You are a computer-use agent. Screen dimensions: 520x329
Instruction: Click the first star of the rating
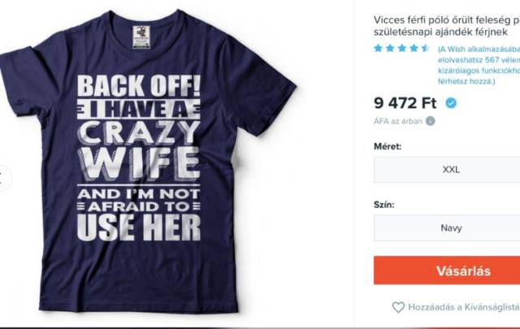click(x=378, y=49)
